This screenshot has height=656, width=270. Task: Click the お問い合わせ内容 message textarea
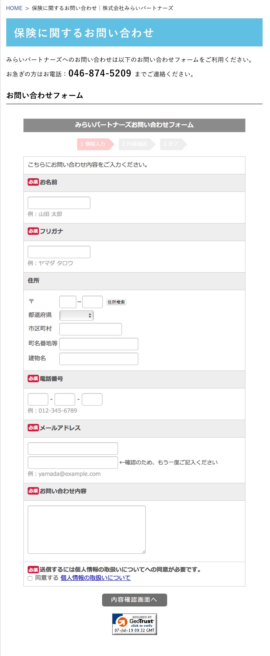pos(86,530)
